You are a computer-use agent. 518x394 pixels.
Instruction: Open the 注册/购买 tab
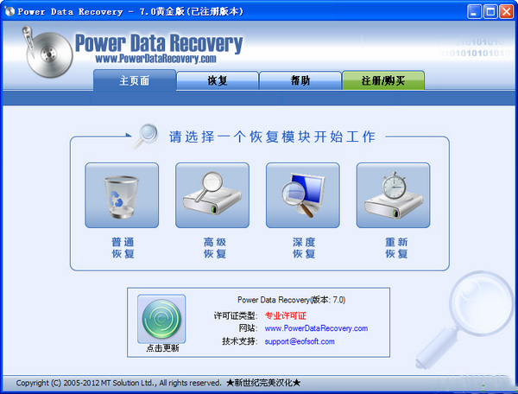click(383, 80)
